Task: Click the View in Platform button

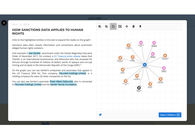Action: [170, 115]
